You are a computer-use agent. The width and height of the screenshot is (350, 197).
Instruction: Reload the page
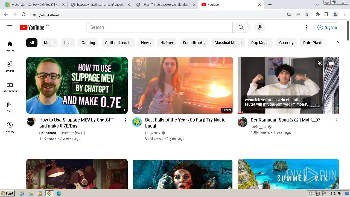pyautogui.click(x=24, y=14)
